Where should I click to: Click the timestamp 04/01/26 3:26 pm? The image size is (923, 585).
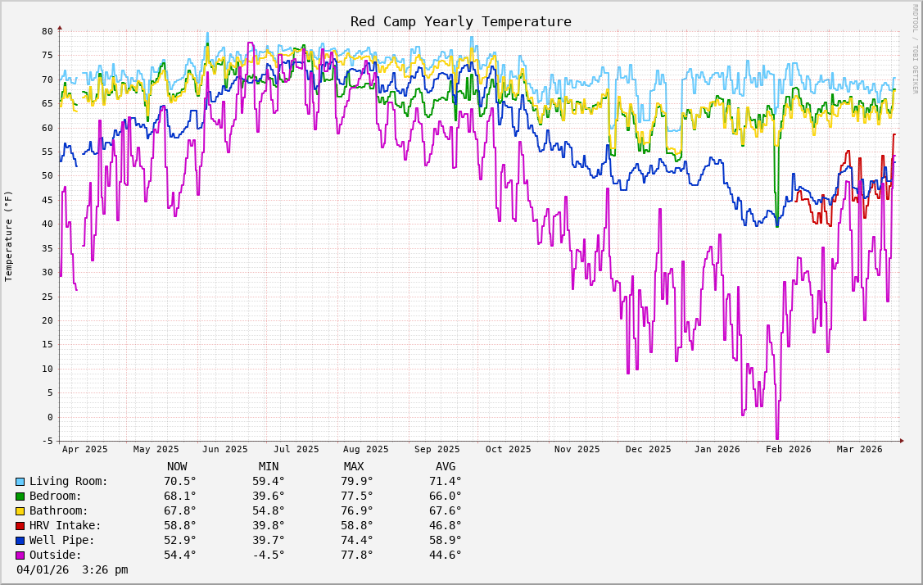pyautogui.click(x=72, y=570)
